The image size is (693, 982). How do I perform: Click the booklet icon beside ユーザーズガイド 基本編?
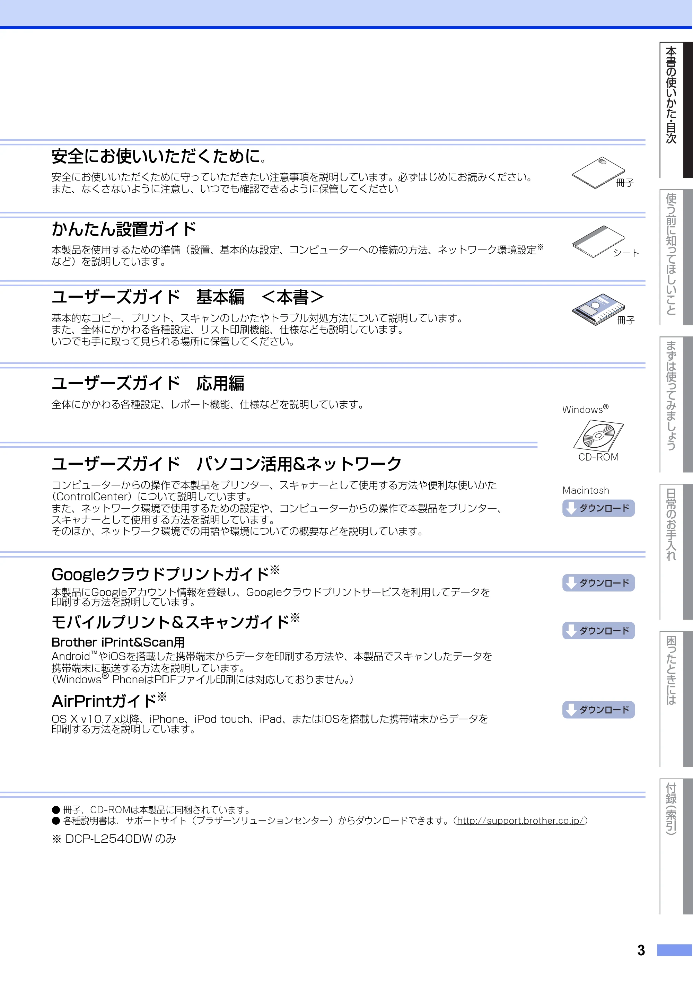pos(598,309)
